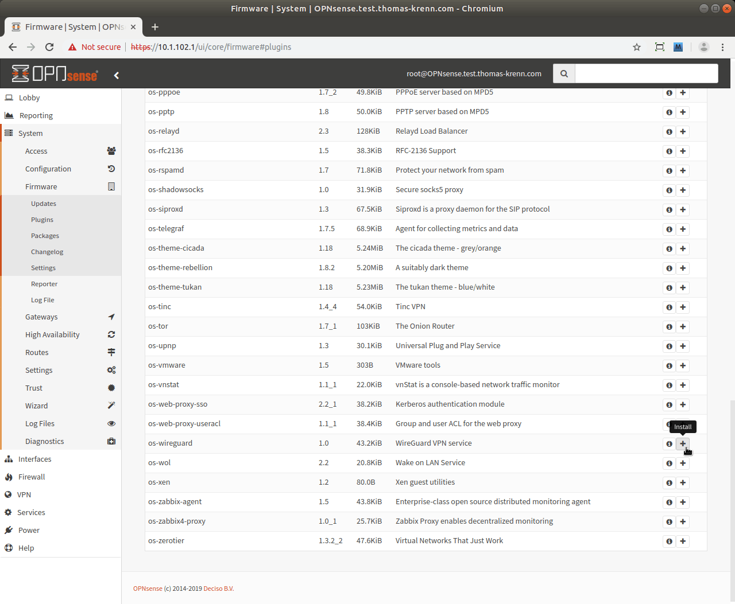Reload the browser page
Image resolution: width=735 pixels, height=604 pixels.
point(49,47)
